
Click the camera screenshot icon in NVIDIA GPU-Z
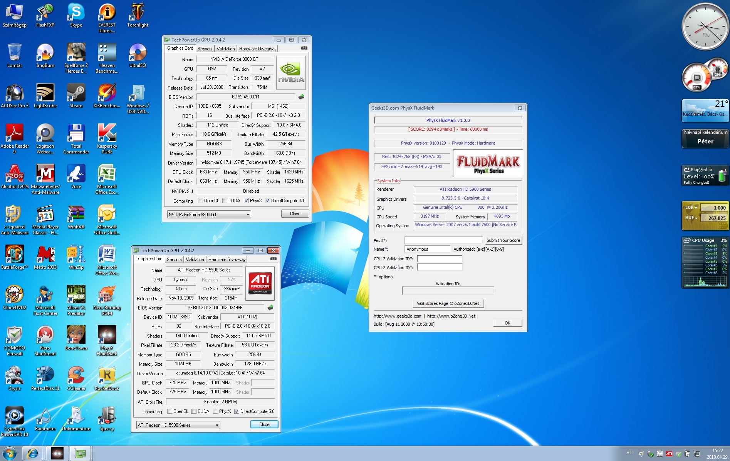point(304,48)
